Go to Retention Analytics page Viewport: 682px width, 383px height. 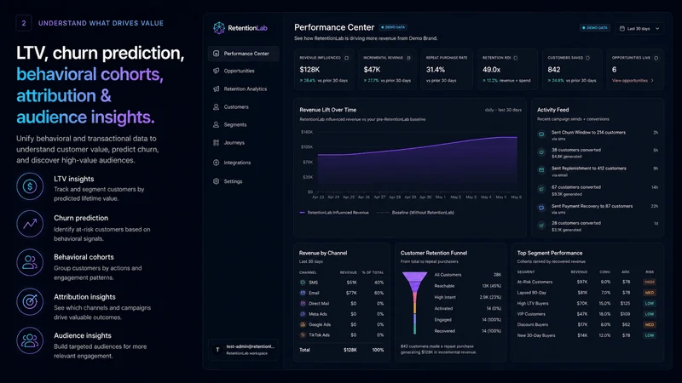click(x=246, y=89)
